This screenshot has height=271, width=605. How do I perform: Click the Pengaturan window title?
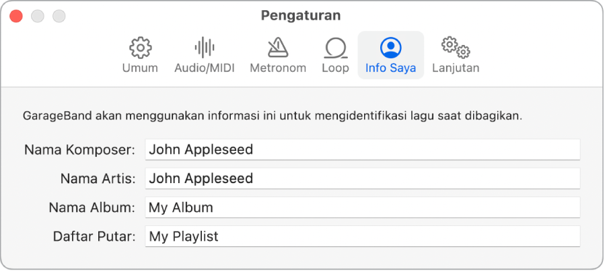(301, 15)
